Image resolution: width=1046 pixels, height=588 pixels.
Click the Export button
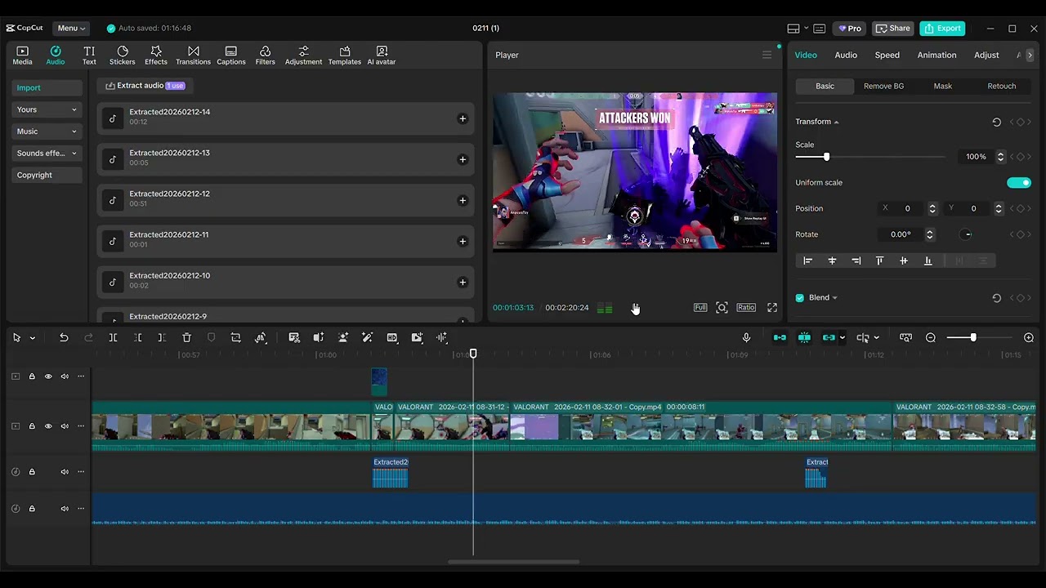(942, 28)
